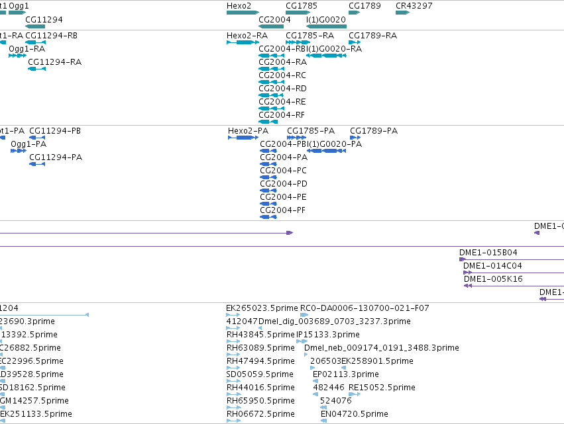Click the CG1785 gene label
Image resolution: width=564 pixels, height=424 pixels.
[x=302, y=6]
